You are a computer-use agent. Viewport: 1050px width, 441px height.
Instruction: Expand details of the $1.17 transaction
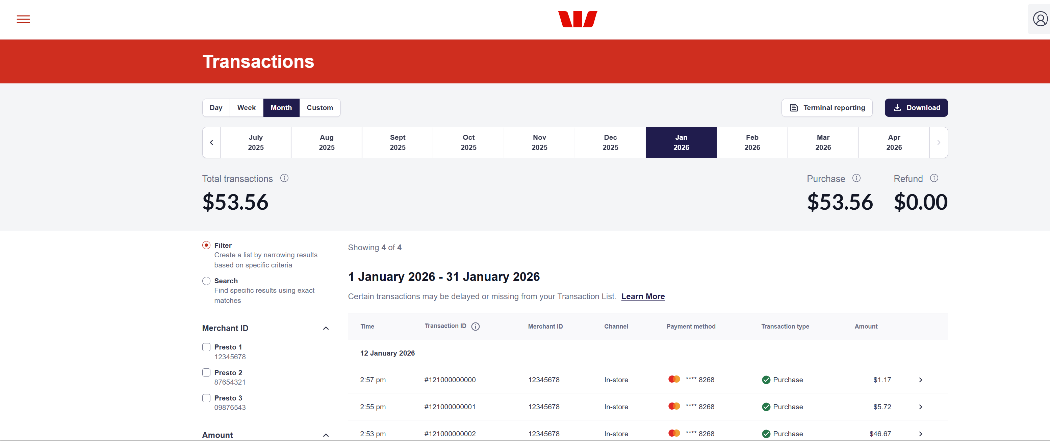(x=920, y=380)
